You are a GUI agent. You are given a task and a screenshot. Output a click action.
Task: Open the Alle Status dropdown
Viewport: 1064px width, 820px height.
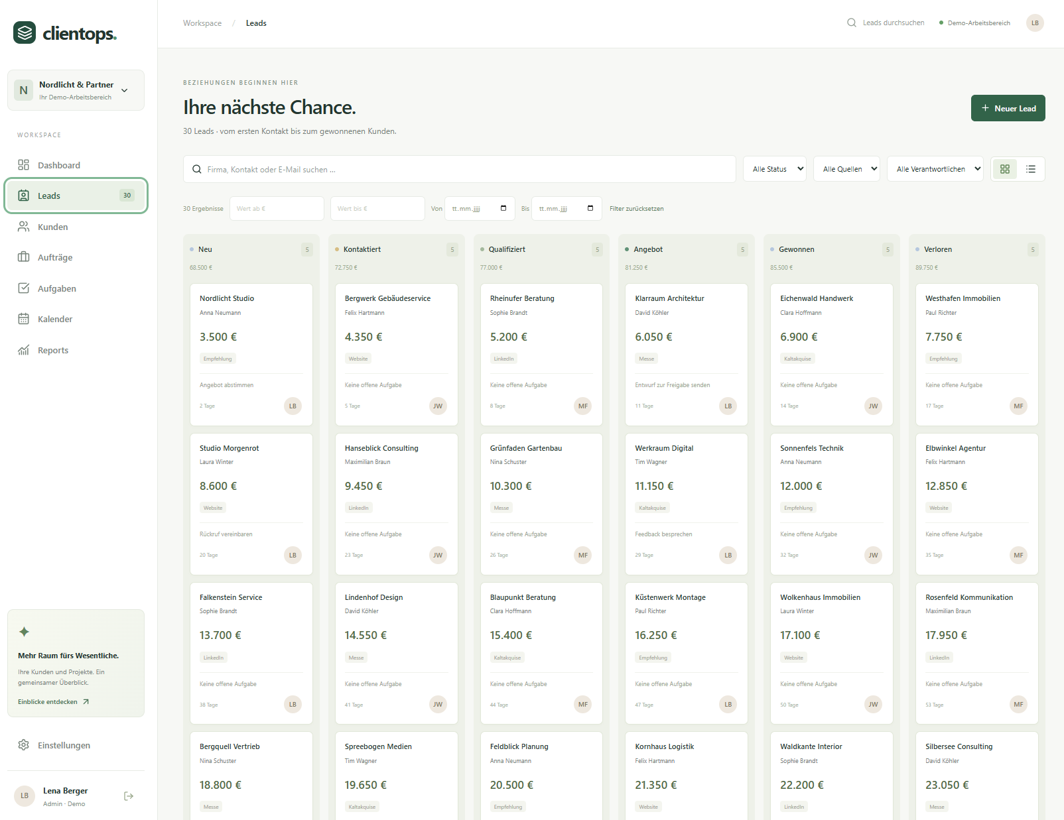(x=774, y=169)
